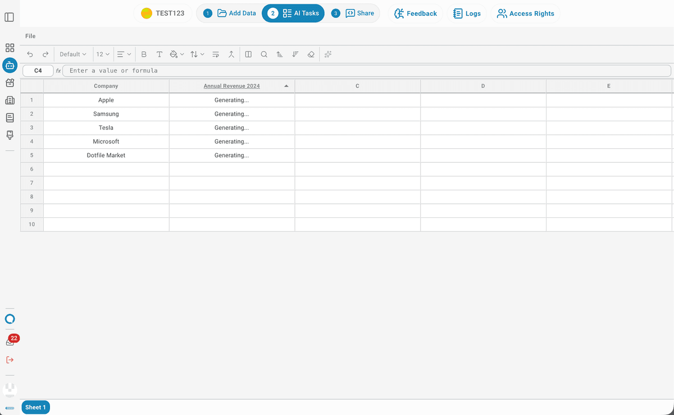Open Access Rights
This screenshot has width=674, height=415.
click(x=526, y=13)
